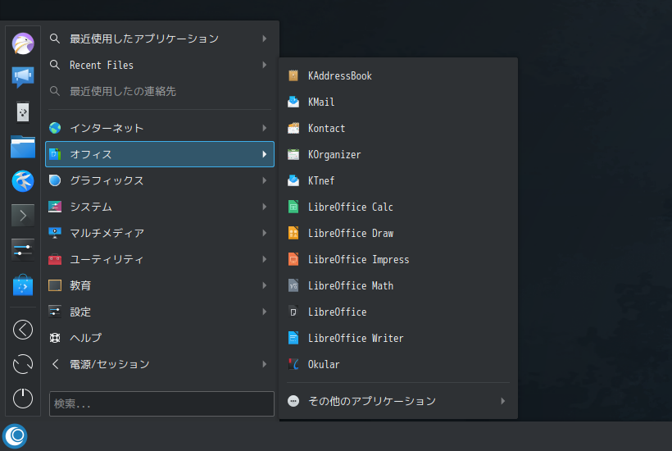Open the Falkon browser favorite icon
Screen dimensions: 672x451
tap(23, 181)
